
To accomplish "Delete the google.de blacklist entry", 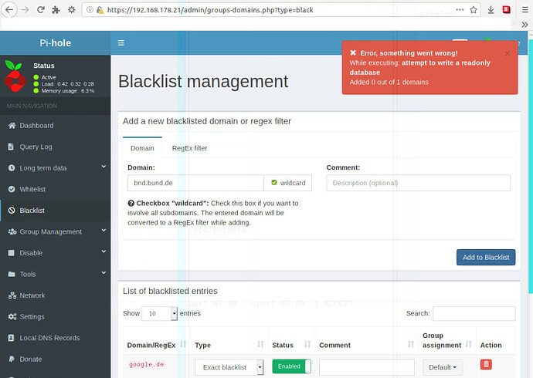I will click(486, 365).
